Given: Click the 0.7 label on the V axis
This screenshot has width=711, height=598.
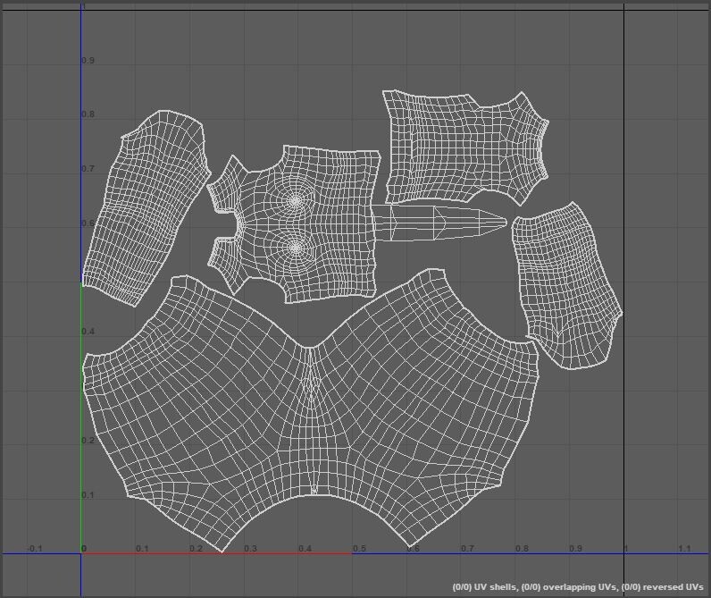Looking at the screenshot, I should (88, 169).
